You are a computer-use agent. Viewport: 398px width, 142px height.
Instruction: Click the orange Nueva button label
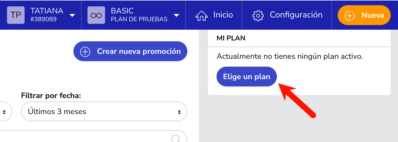pos(372,15)
